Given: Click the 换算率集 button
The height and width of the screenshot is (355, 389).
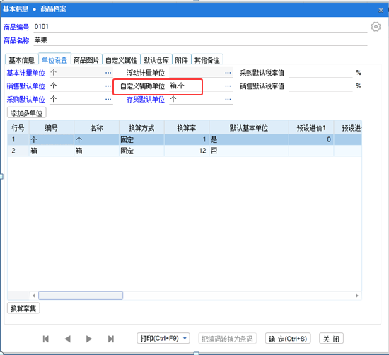Looking at the screenshot, I should (23, 308).
